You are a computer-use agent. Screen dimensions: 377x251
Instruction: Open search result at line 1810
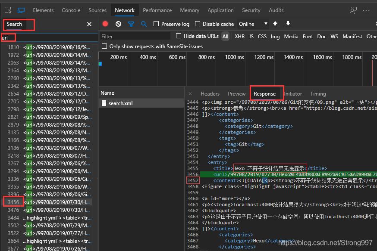47,47
